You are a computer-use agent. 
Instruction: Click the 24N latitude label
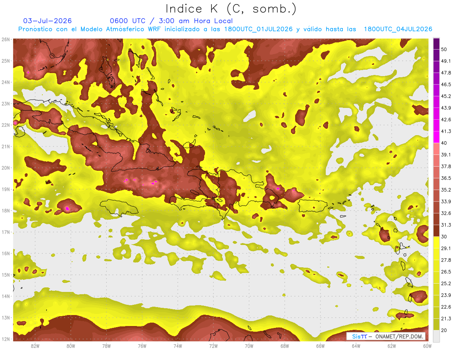(x=5, y=82)
